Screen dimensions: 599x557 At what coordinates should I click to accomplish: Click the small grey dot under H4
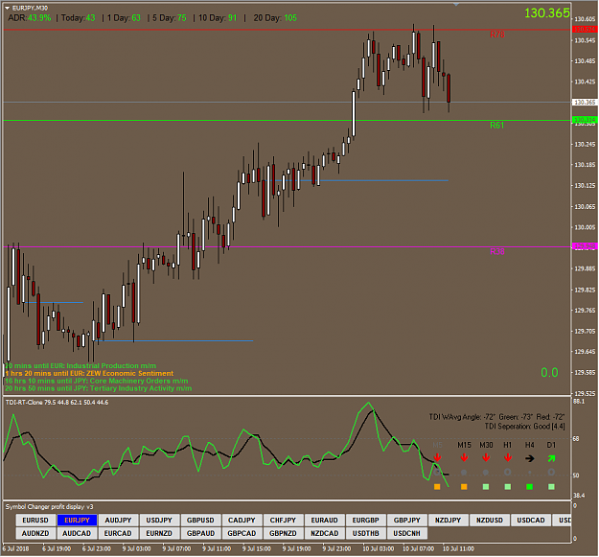point(529,473)
